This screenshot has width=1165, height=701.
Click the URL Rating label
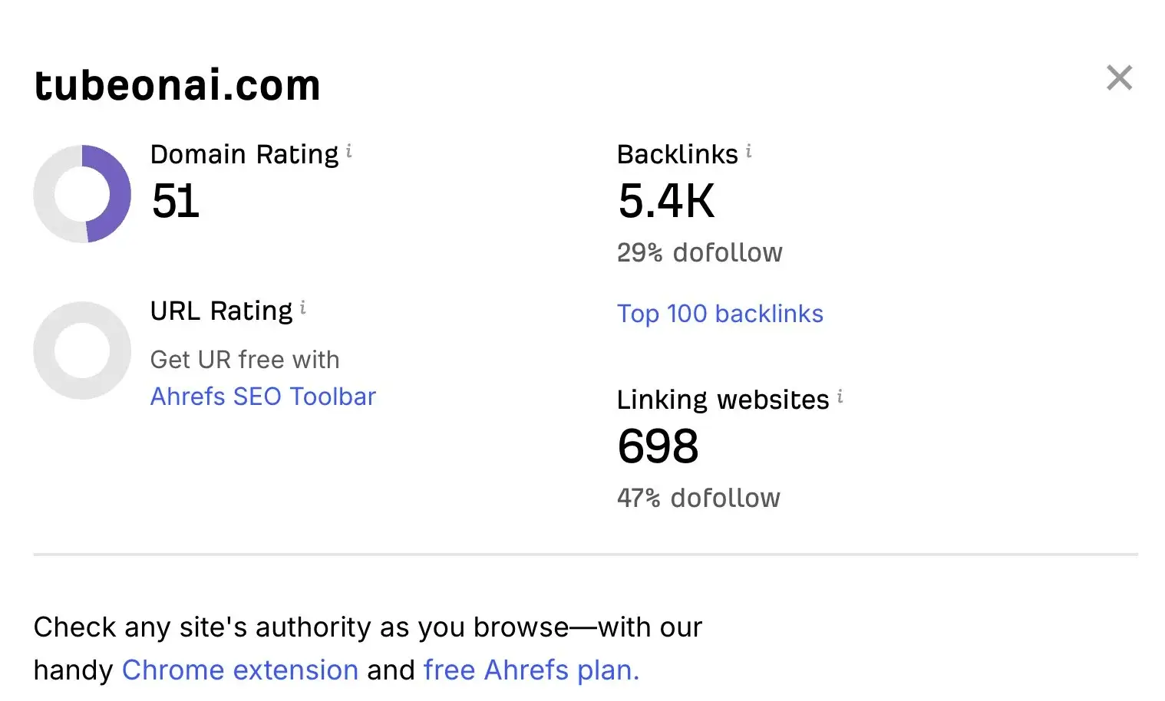(x=221, y=311)
